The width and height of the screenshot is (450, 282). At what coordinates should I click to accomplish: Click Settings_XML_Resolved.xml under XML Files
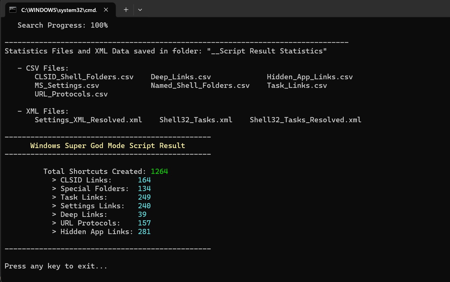(88, 119)
